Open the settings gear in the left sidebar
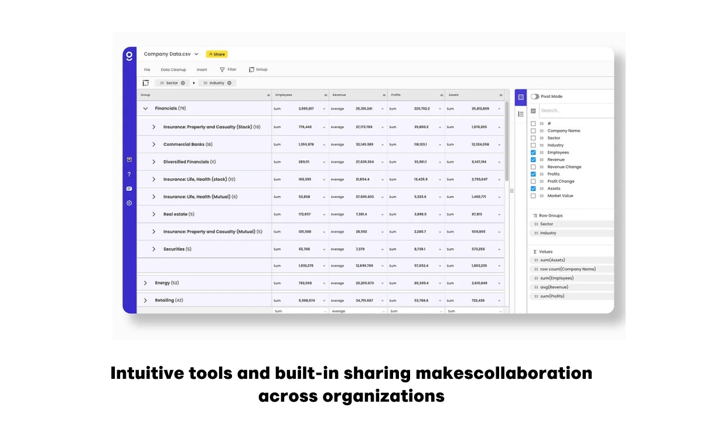Image resolution: width=703 pixels, height=445 pixels. [x=129, y=203]
